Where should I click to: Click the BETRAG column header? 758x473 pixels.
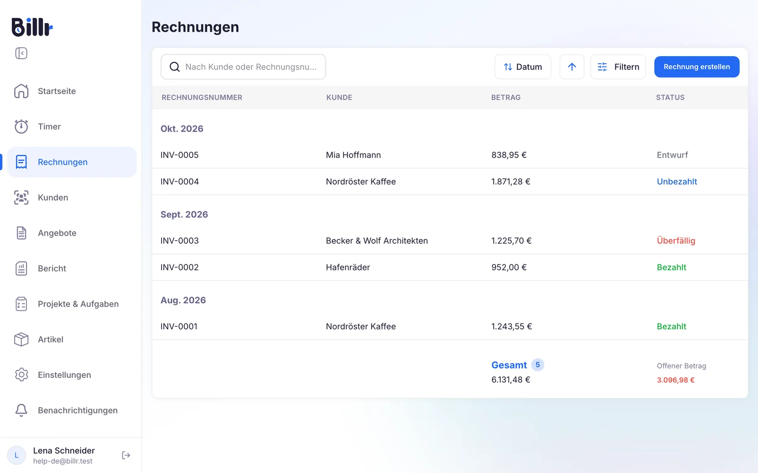pos(505,97)
